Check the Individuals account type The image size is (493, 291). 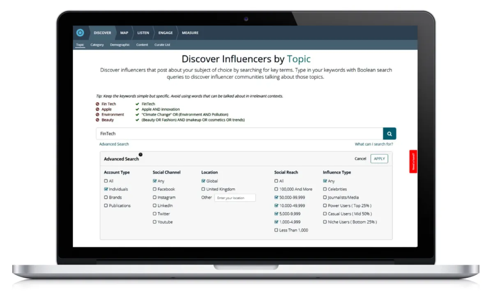coord(106,189)
